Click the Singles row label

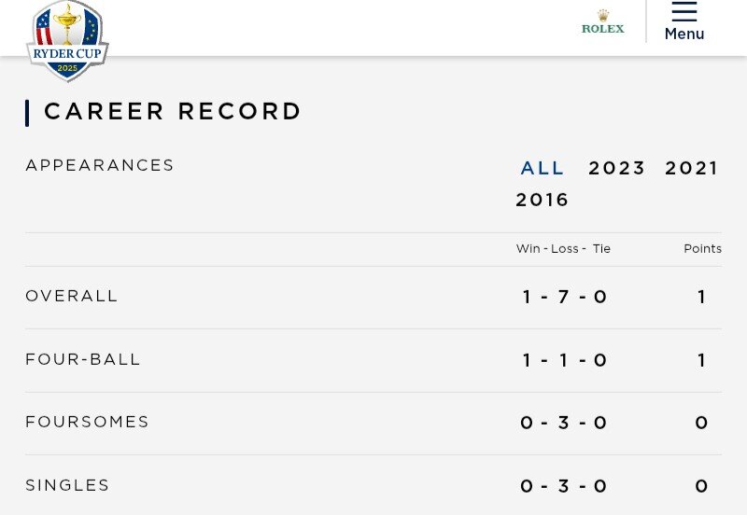pos(67,485)
